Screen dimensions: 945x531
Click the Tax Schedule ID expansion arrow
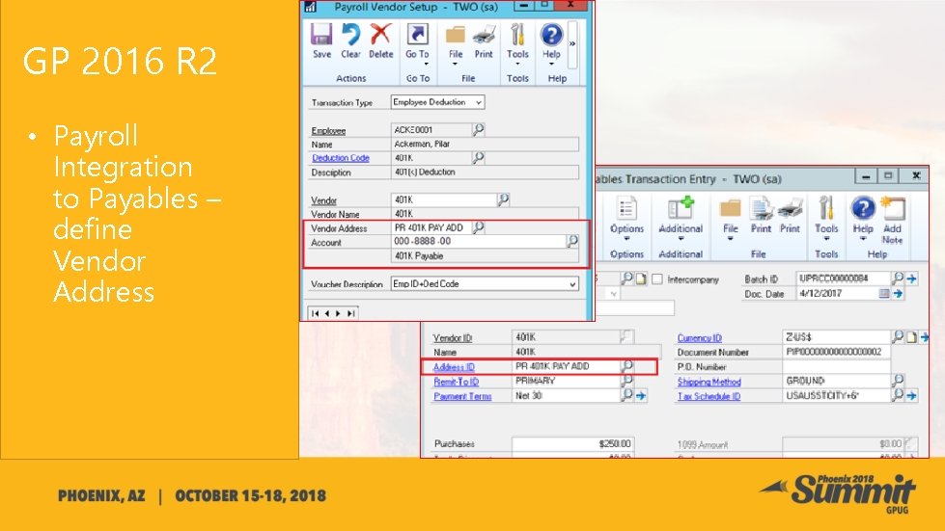tap(911, 396)
